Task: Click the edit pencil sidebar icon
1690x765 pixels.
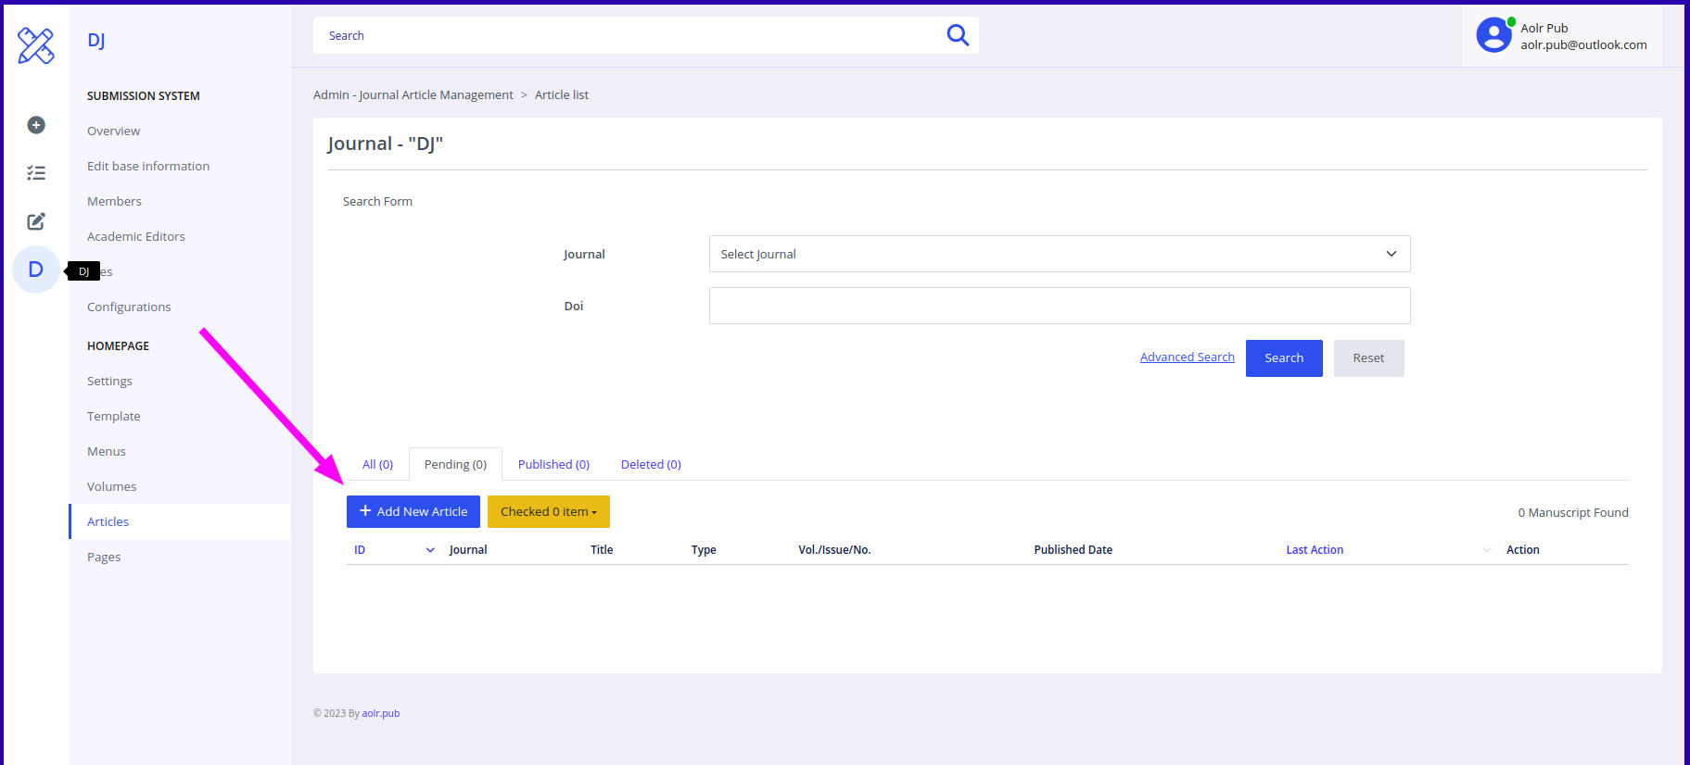Action: (36, 221)
